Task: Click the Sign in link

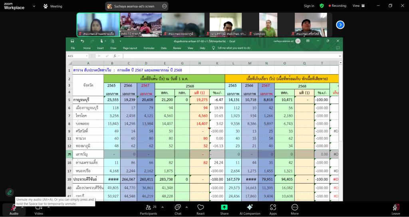Action: (309, 6)
